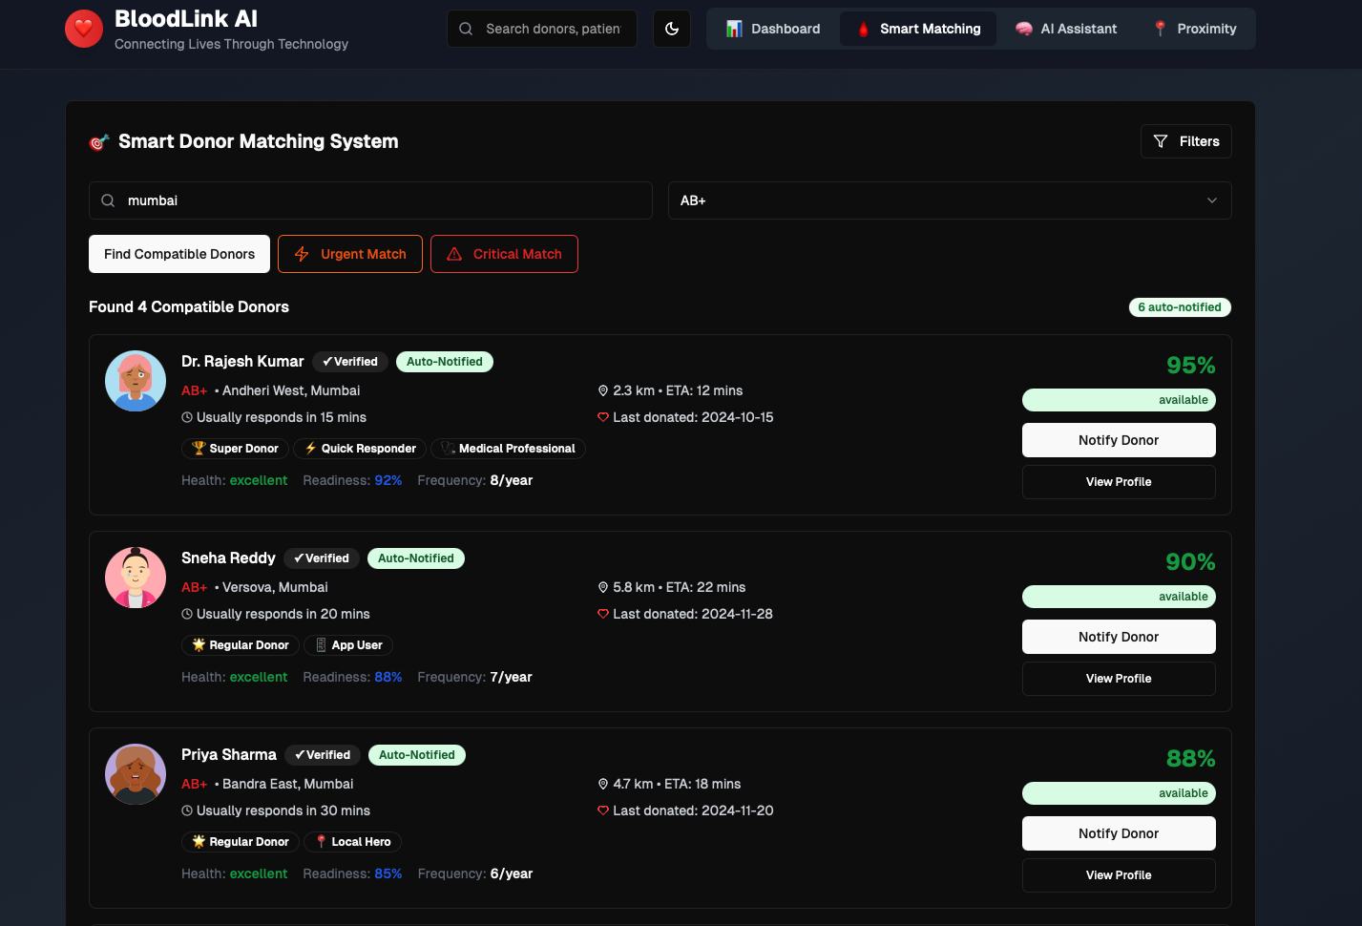The height and width of the screenshot is (926, 1362).
Task: Click the lightning icon on Urgent Match
Action: pyautogui.click(x=302, y=254)
